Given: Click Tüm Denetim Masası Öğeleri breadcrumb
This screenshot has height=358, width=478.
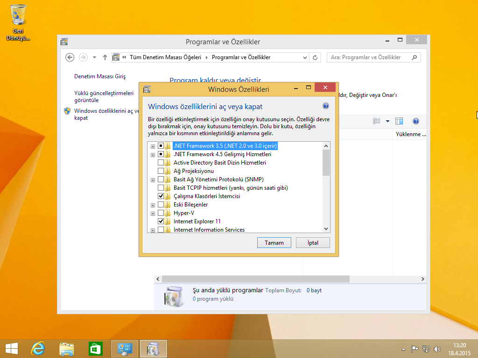Looking at the screenshot, I should [x=165, y=57].
